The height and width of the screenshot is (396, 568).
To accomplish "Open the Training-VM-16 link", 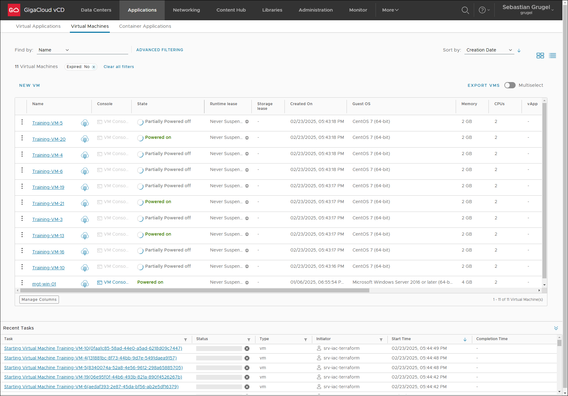I will [48, 252].
